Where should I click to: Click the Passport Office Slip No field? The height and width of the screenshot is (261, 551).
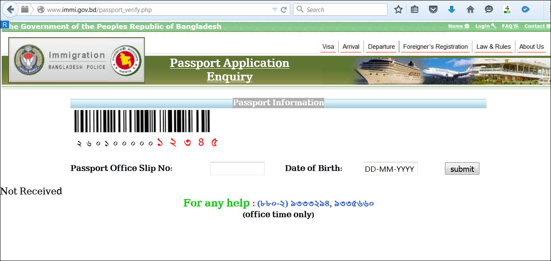[x=237, y=168]
